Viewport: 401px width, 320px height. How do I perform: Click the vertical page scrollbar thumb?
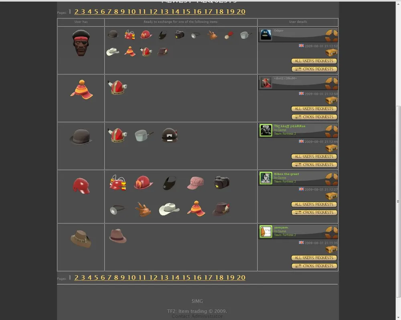coord(398,202)
